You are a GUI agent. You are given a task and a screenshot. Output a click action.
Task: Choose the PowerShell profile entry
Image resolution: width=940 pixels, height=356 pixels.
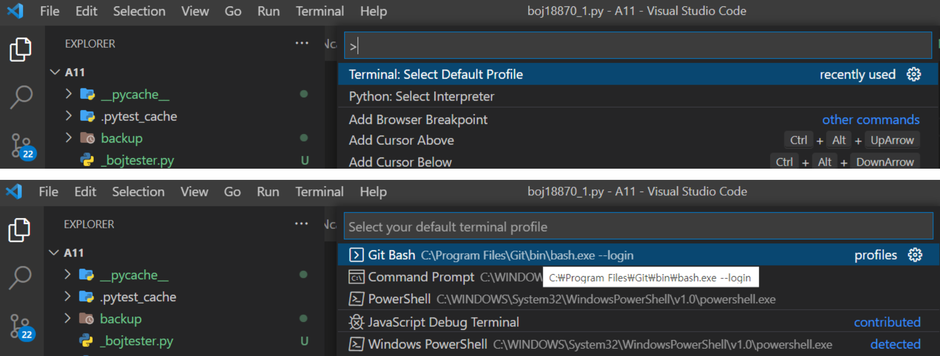click(638, 299)
